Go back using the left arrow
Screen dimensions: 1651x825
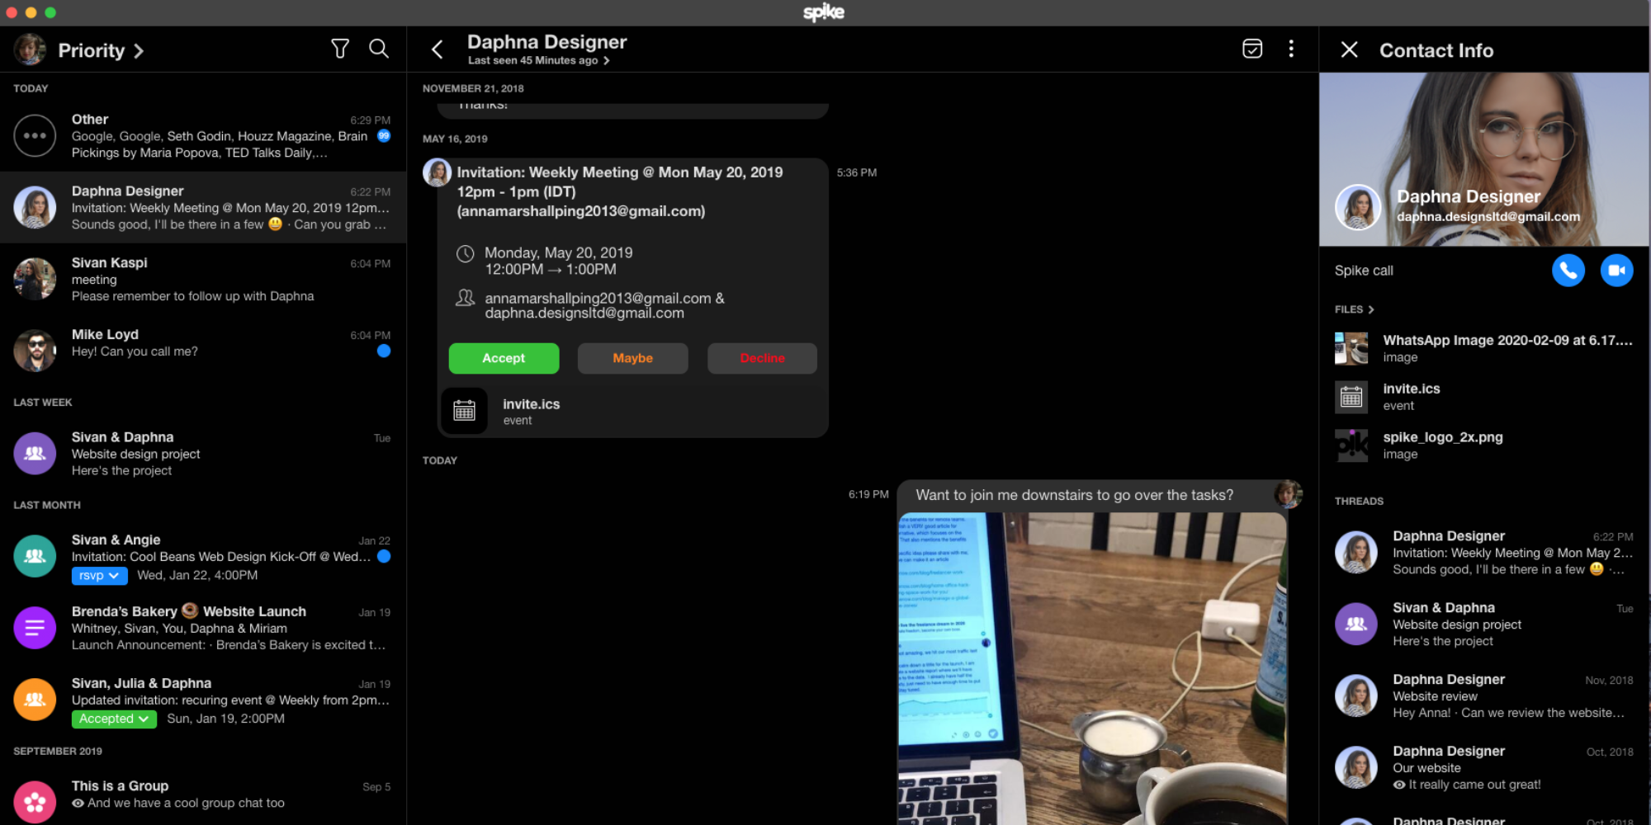pyautogui.click(x=438, y=50)
